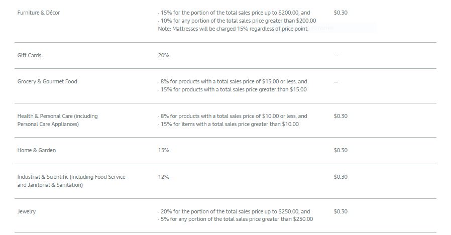451x235 pixels.
Task: Select the Home & Garden category label
Action: [x=37, y=150]
